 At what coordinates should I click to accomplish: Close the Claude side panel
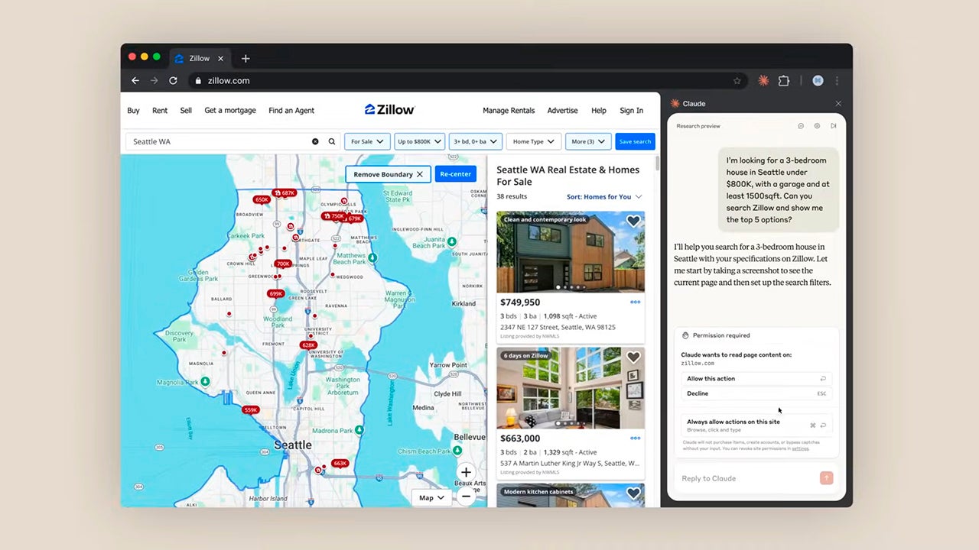tap(838, 103)
